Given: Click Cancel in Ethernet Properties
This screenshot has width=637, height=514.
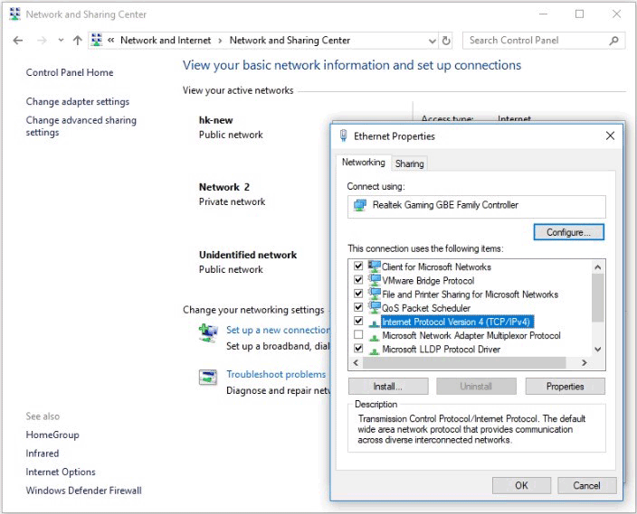Looking at the screenshot, I should 586,486.
